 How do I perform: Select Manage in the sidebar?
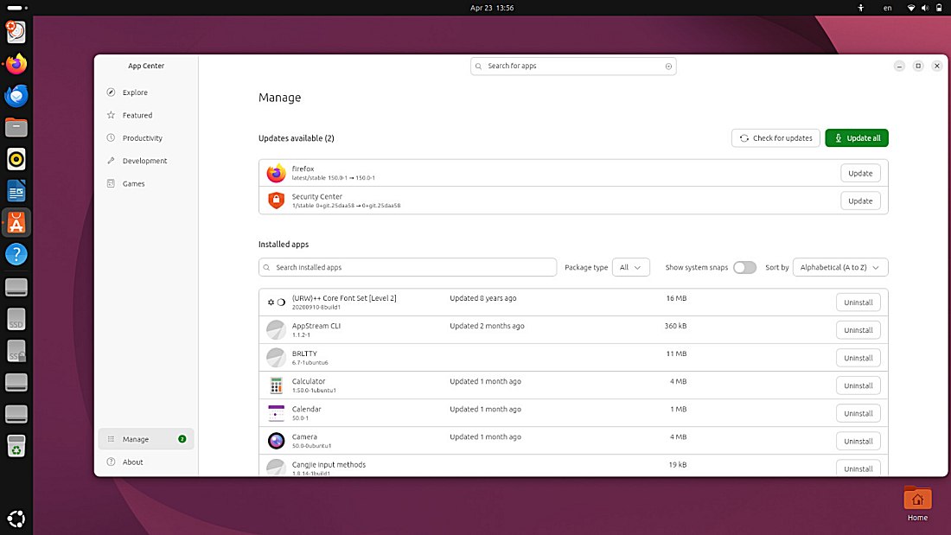[135, 439]
